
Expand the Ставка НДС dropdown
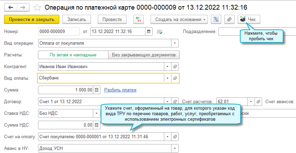click(x=97, y=113)
